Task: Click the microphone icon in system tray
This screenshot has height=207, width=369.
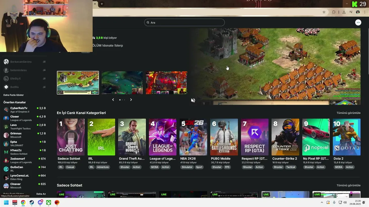Action: tap(334, 202)
